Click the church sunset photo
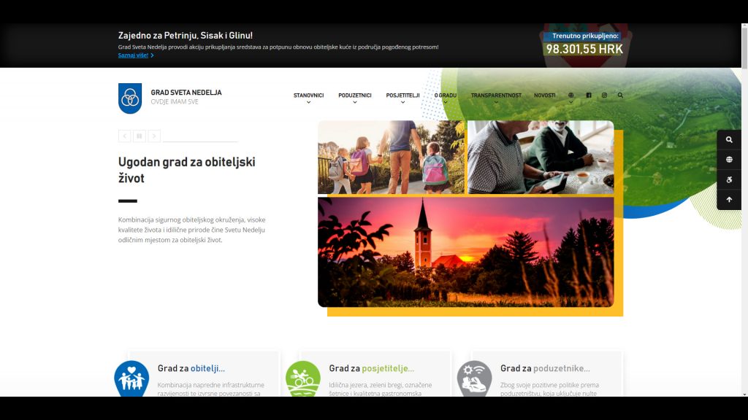This screenshot has height=420, width=748. coord(465,252)
